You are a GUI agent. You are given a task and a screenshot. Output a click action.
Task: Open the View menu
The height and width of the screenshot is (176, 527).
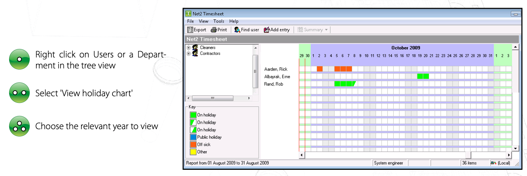click(203, 21)
